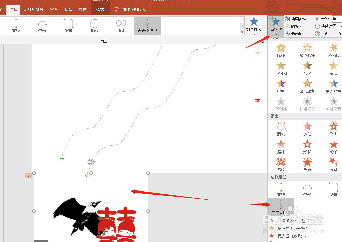Choose 直线 under 动作路径 in dropdown

click(281, 189)
